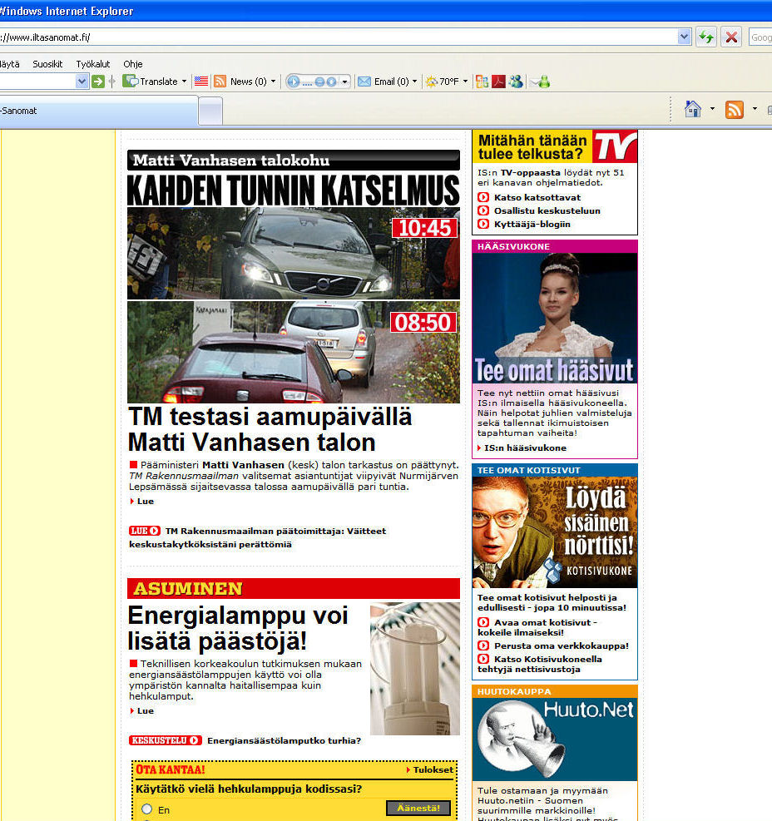
Task: Click the red Stop loading icon
Action: click(x=731, y=37)
